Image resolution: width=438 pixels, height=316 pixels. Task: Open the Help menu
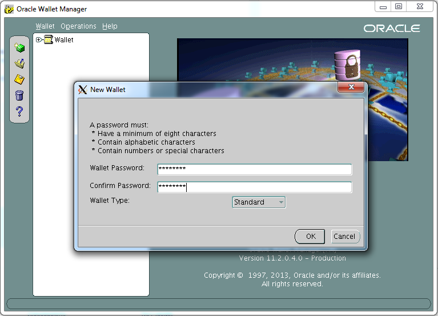(x=110, y=26)
